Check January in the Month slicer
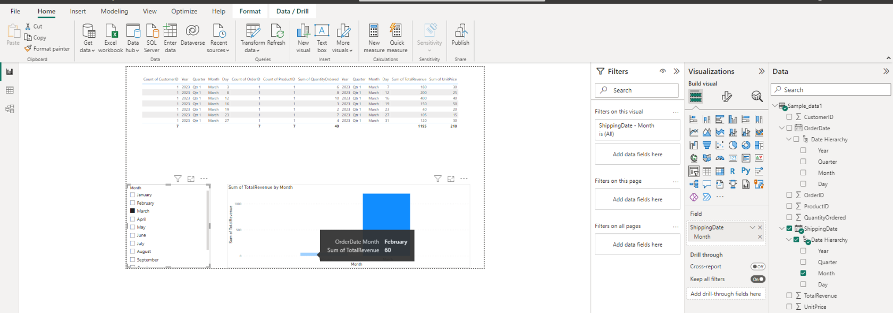893x313 pixels. [x=133, y=194]
